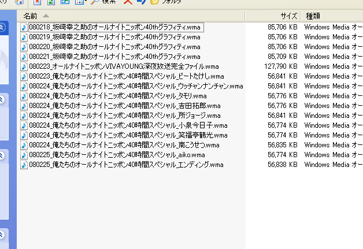
Task: Click the sort arrow beside 名前
Action: pyautogui.click(x=46, y=16)
